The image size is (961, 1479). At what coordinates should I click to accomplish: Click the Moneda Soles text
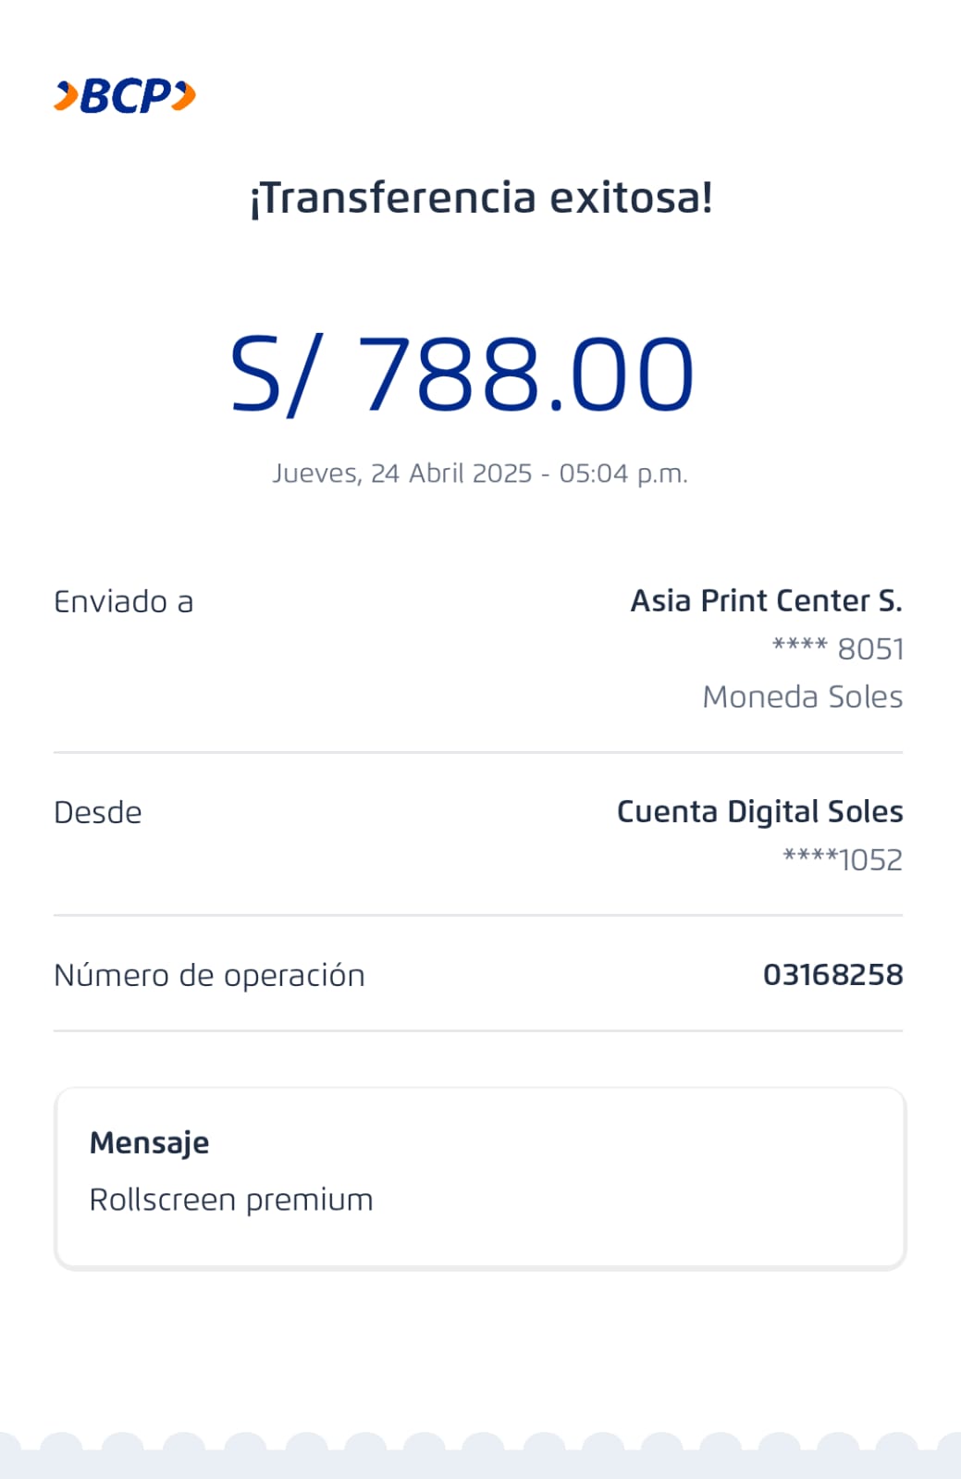coord(802,697)
